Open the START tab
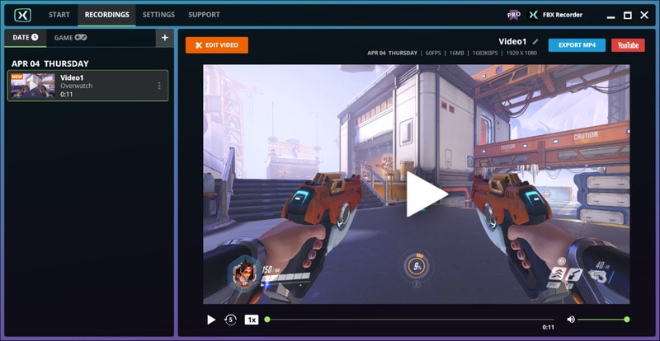660x341 pixels. [59, 15]
